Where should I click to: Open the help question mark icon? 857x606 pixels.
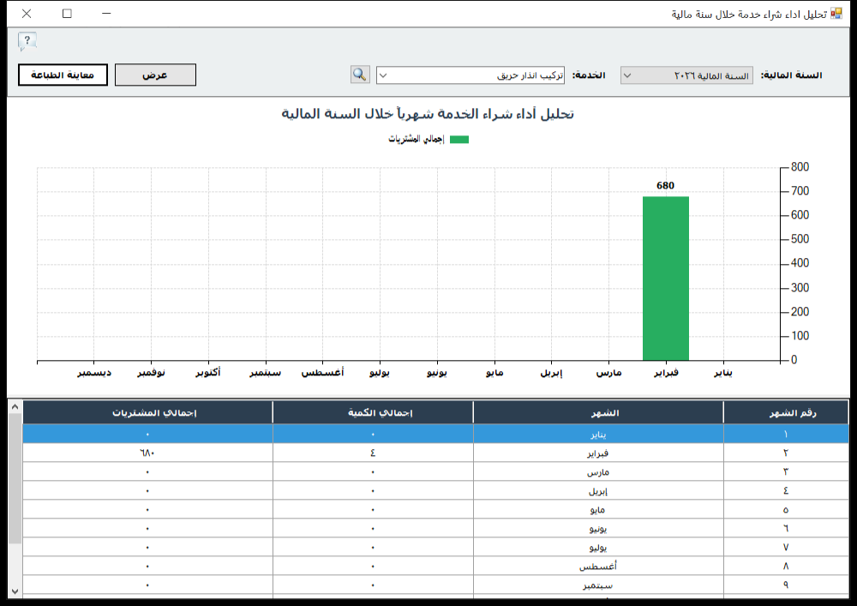click(27, 41)
